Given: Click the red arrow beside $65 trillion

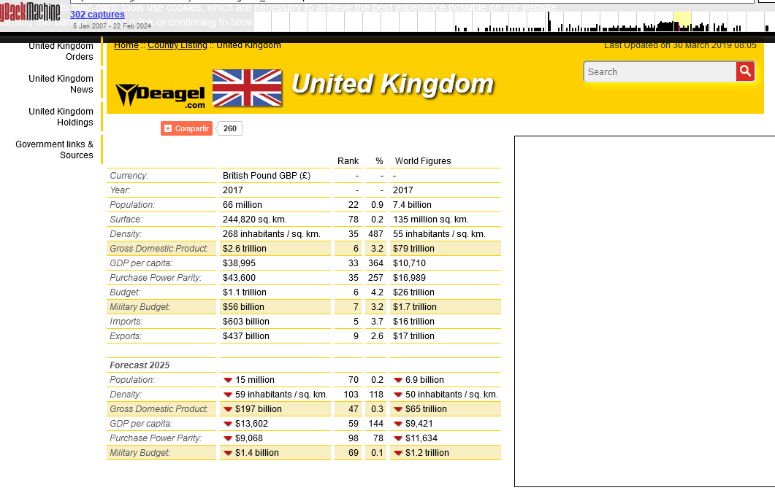Looking at the screenshot, I should point(398,409).
